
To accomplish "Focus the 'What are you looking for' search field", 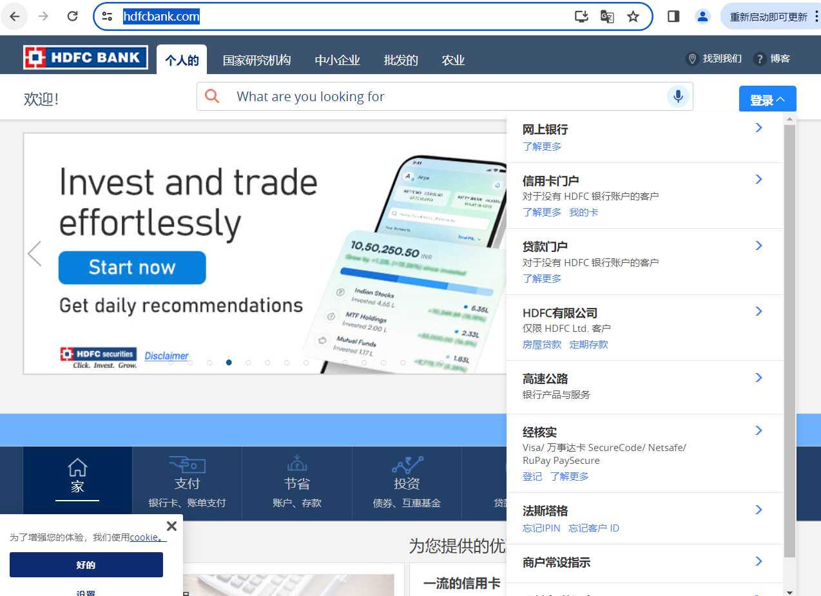I will coord(445,97).
